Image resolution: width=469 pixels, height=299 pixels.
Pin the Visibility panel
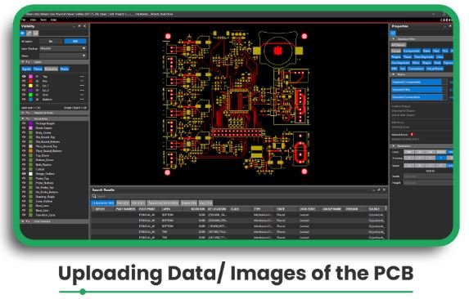[x=79, y=26]
